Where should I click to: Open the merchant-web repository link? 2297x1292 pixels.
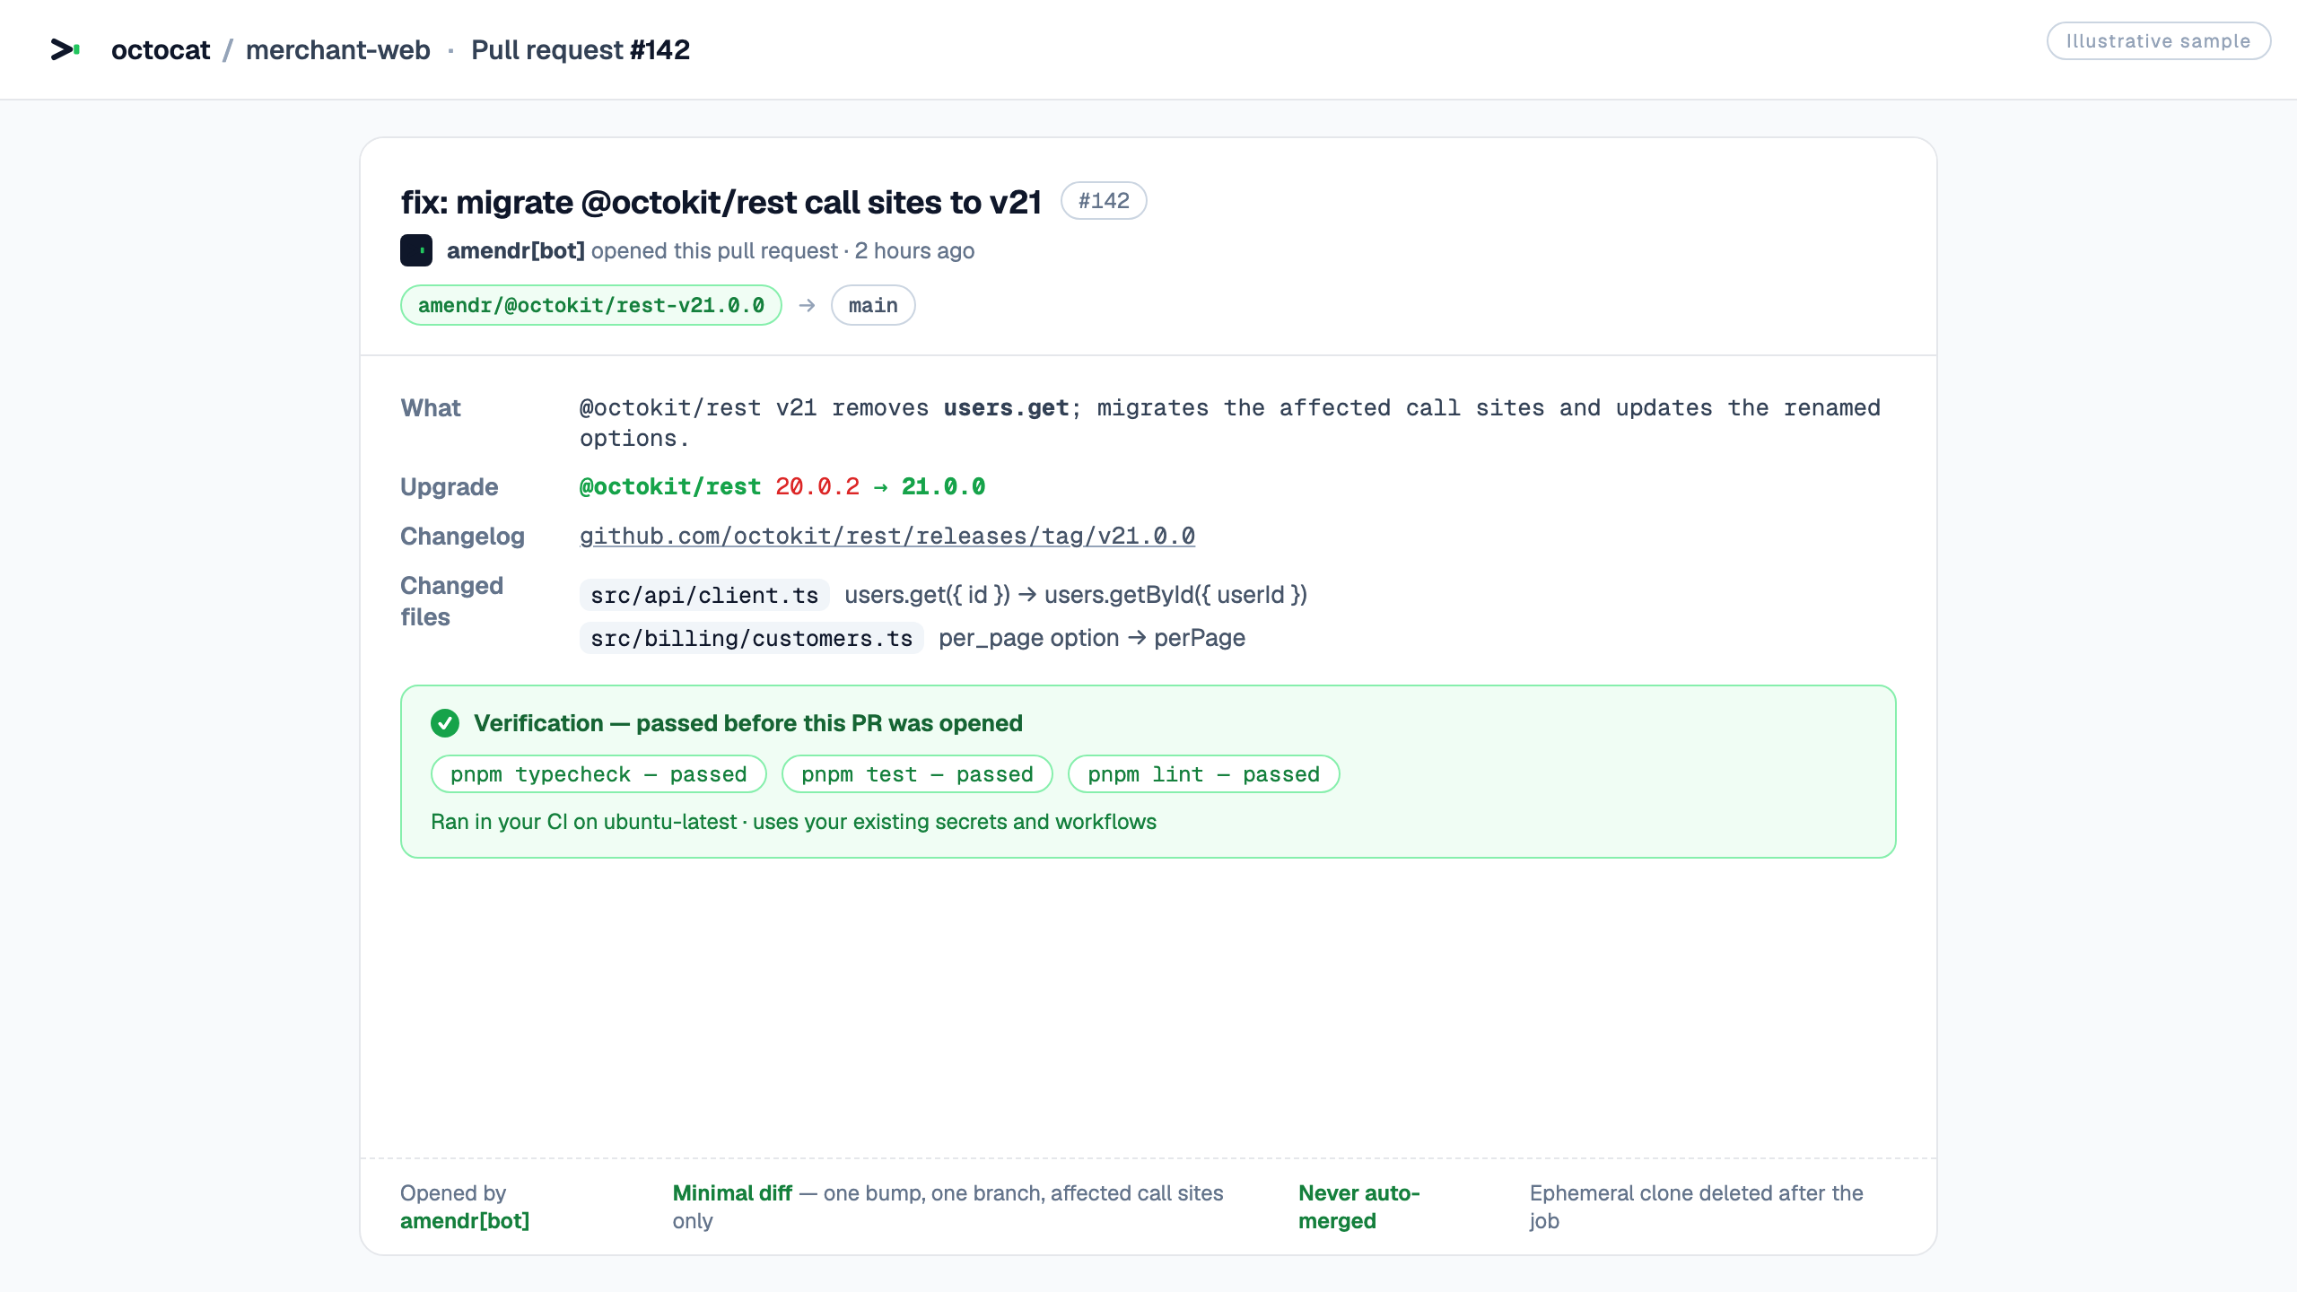[338, 49]
